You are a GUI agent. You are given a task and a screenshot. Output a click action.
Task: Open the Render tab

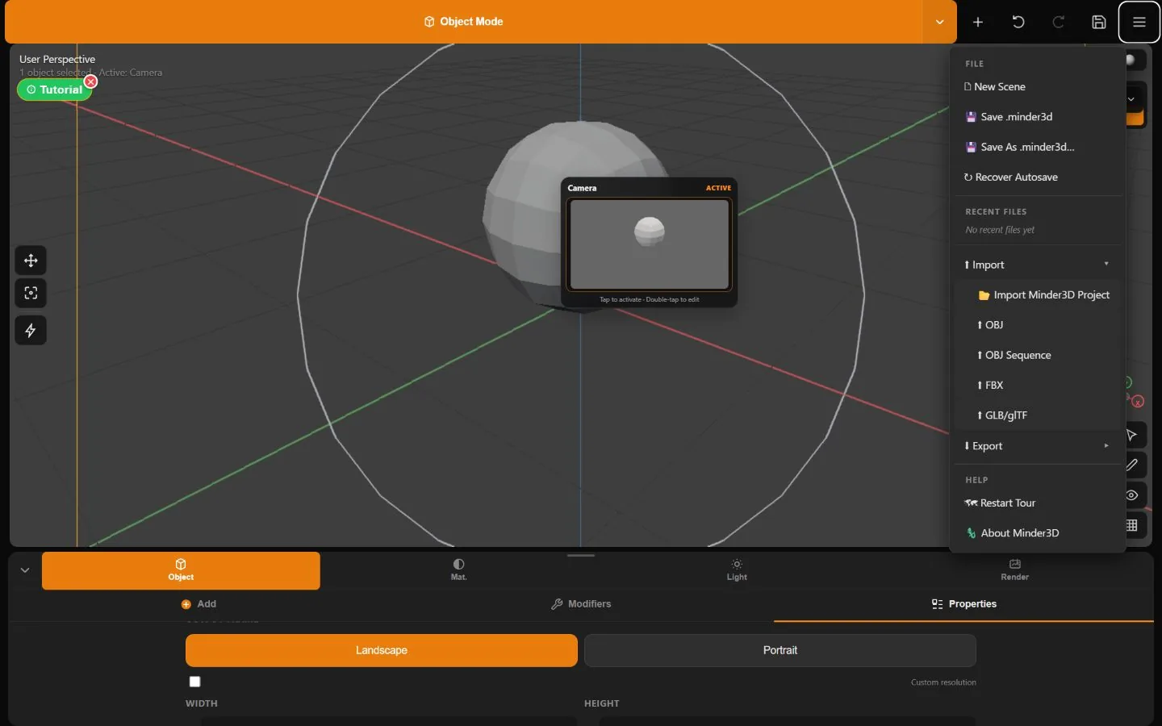click(1014, 570)
